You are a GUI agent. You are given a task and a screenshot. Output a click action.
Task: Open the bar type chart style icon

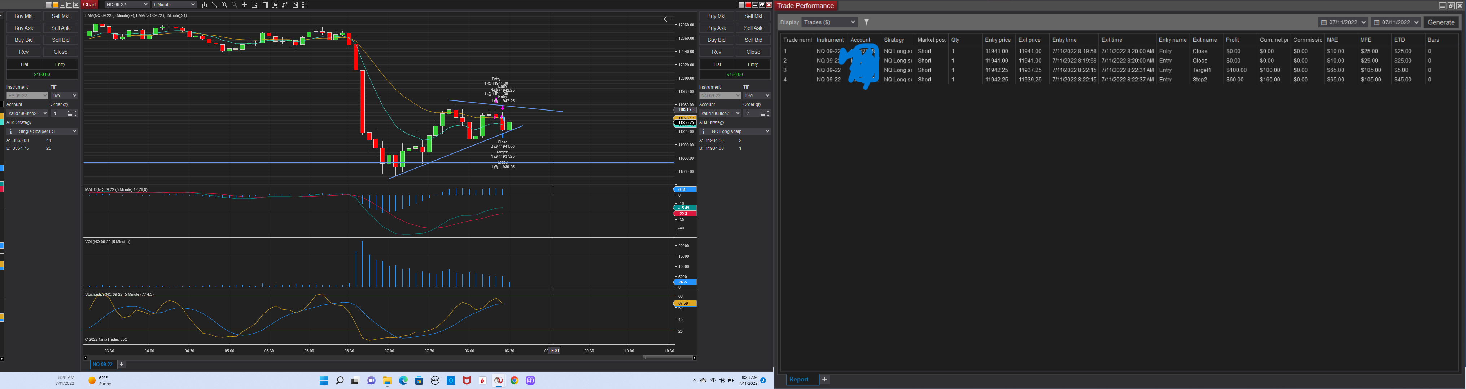204,5
